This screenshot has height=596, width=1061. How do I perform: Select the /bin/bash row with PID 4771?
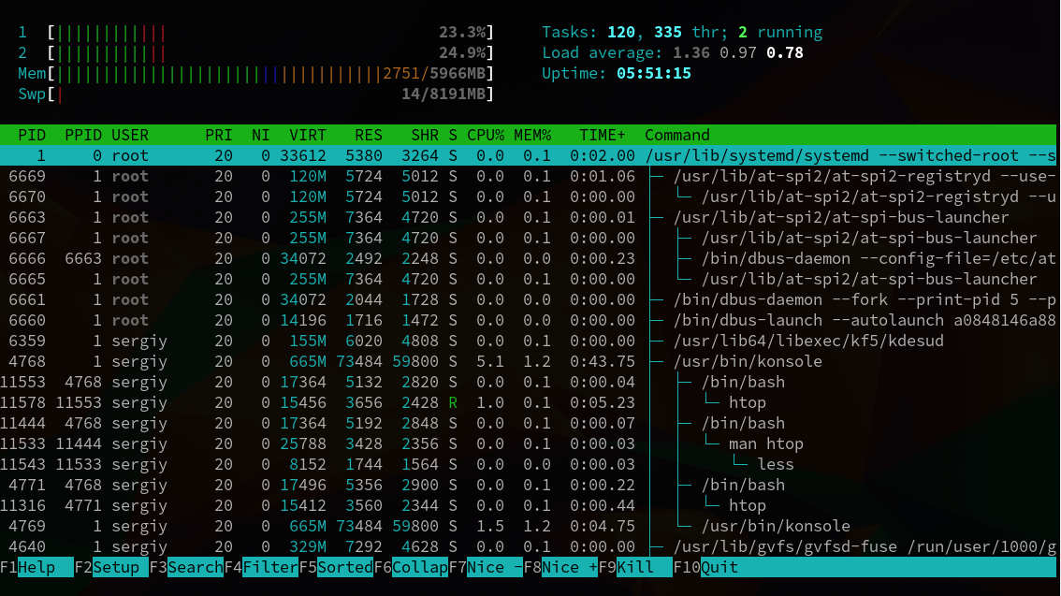(528, 485)
